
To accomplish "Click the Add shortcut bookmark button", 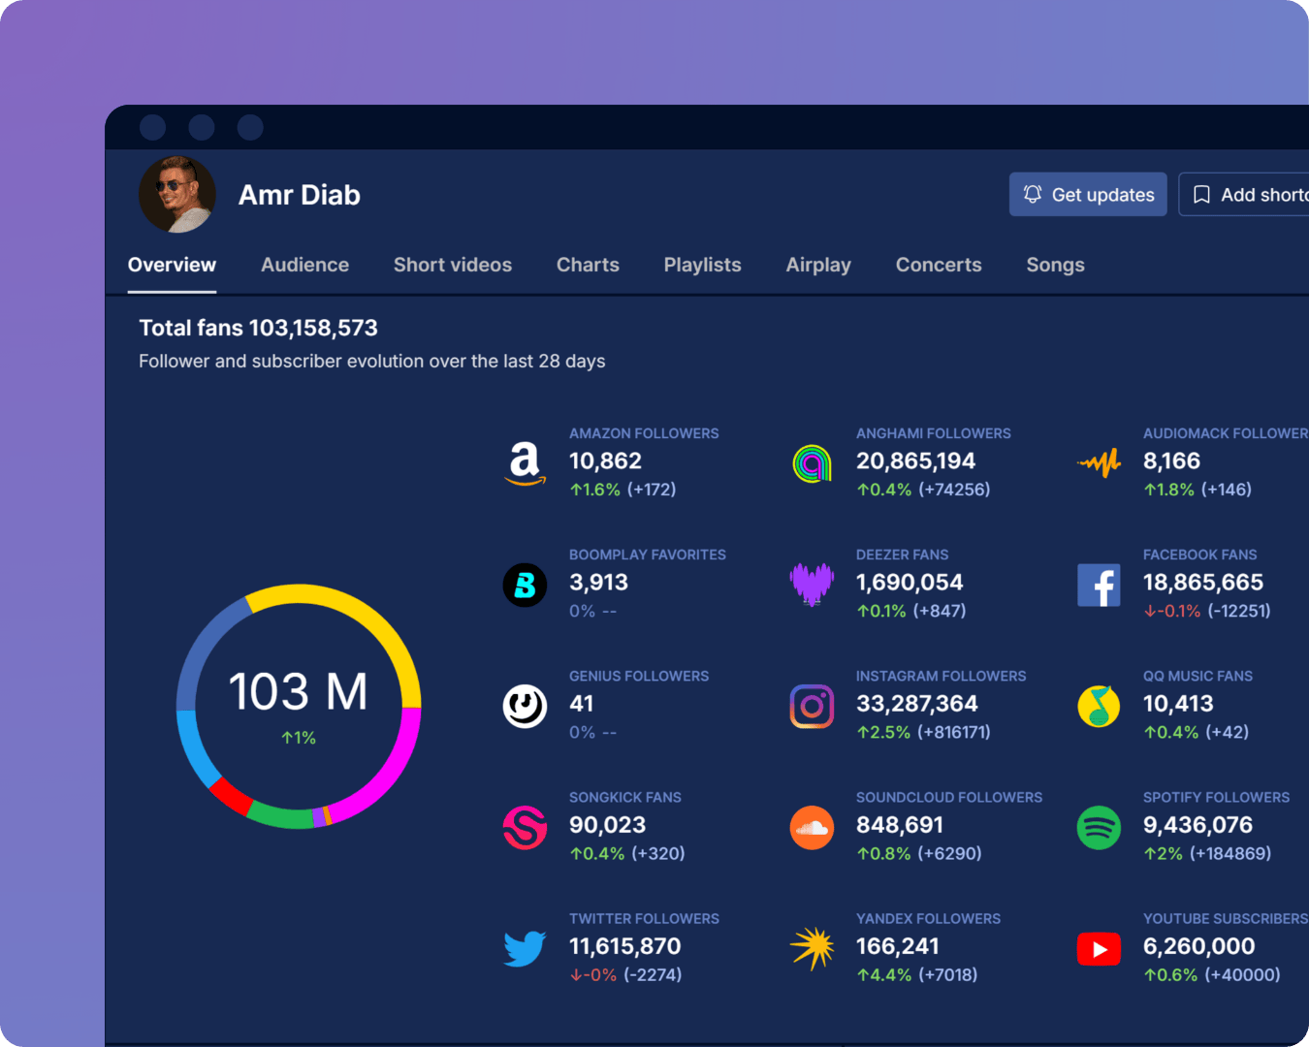I will click(1246, 195).
